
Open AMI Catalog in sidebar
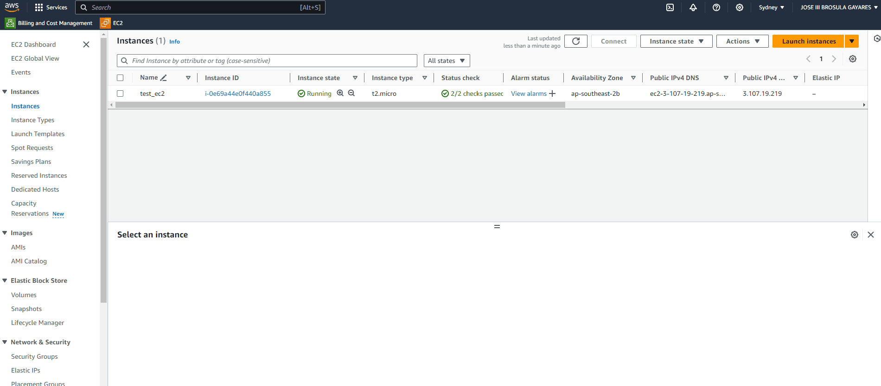(29, 261)
